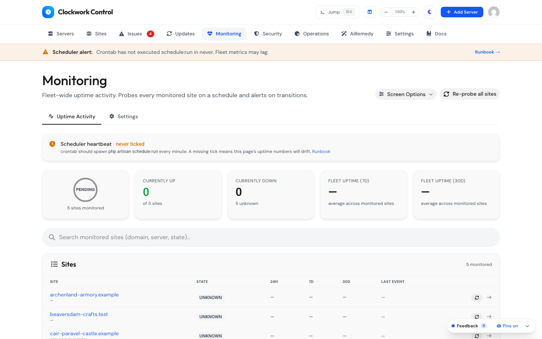
Task: Click the scheduler alert warning icon
Action: click(x=46, y=52)
